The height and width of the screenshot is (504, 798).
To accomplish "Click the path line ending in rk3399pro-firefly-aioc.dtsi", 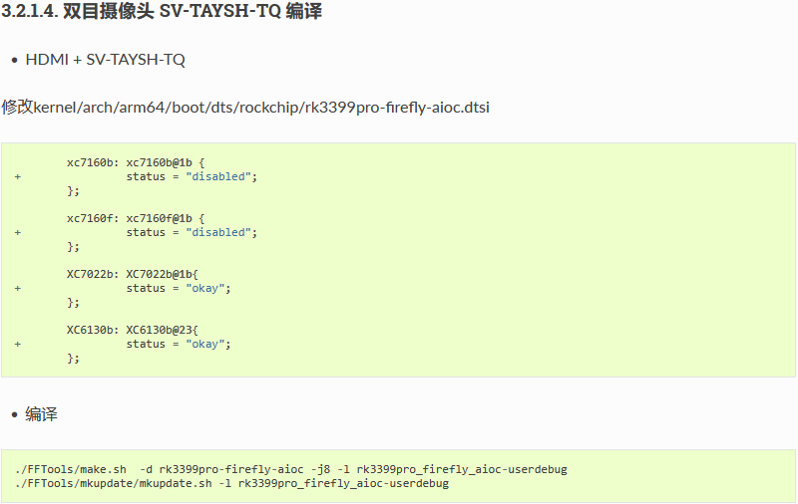I will coord(245,108).
